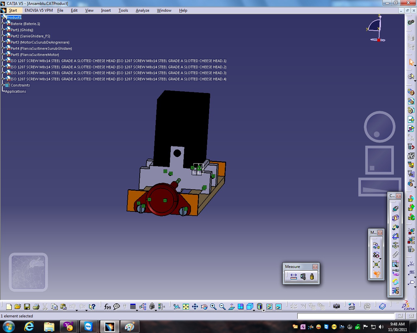Click the Copy icon in bottom toolbar
The height and width of the screenshot is (333, 417).
tap(54, 306)
